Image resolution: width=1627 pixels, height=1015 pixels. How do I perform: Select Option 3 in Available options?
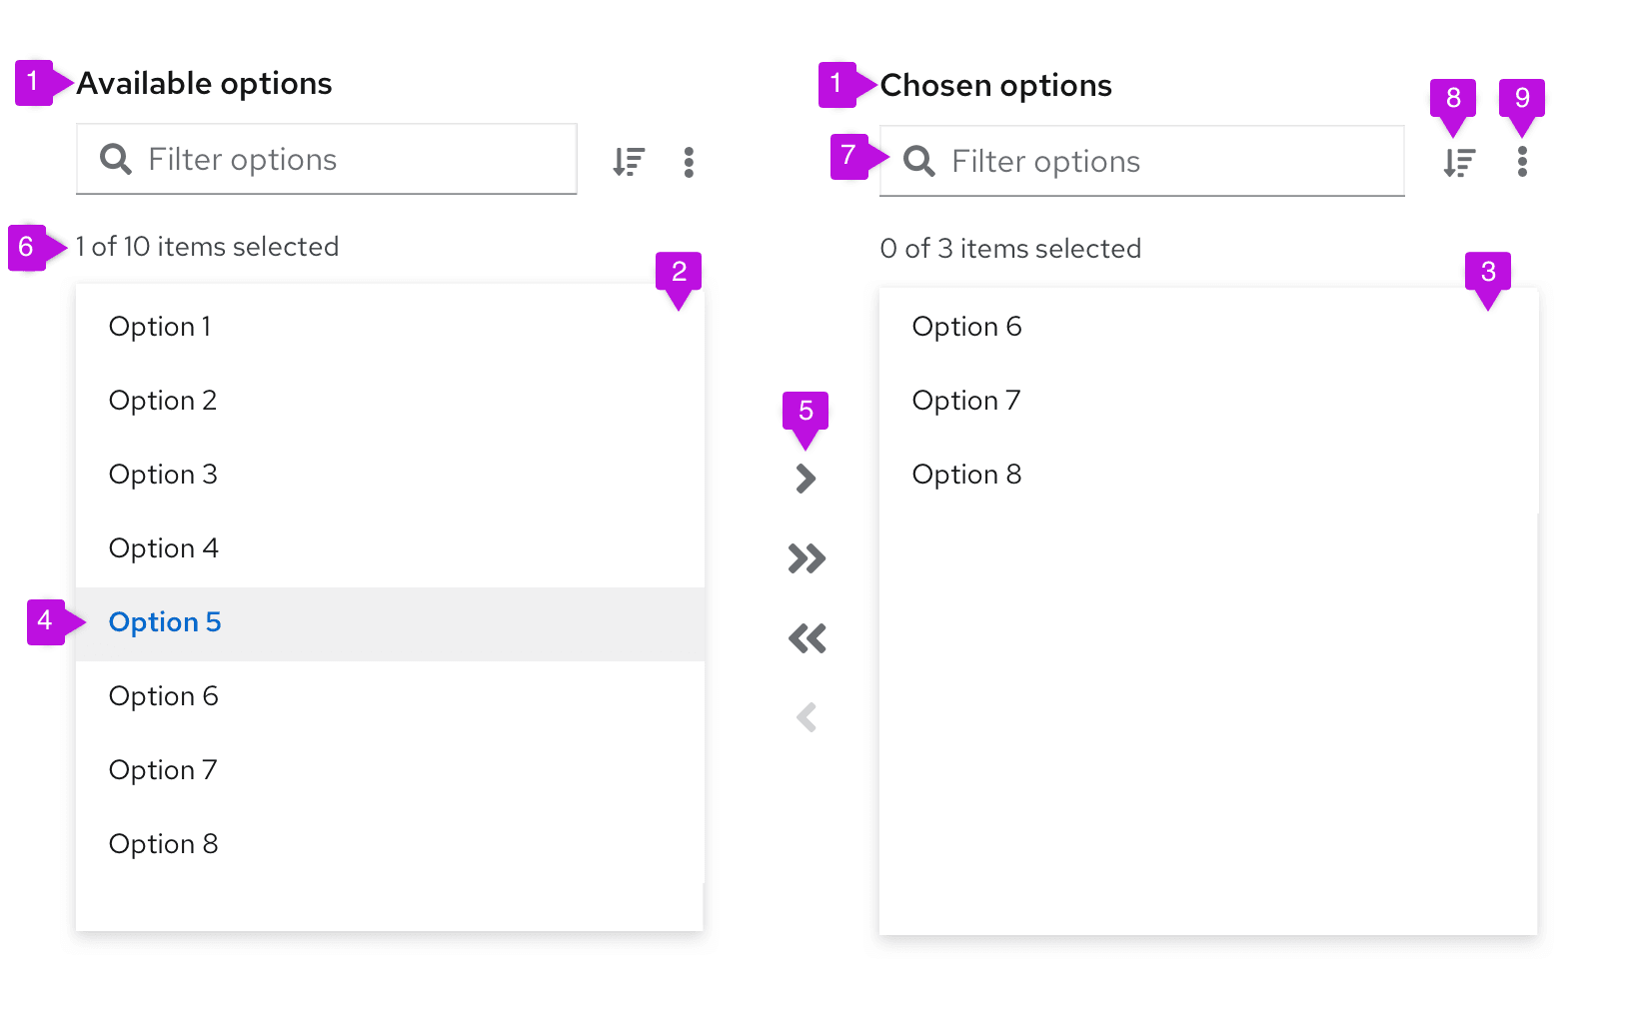(x=163, y=475)
